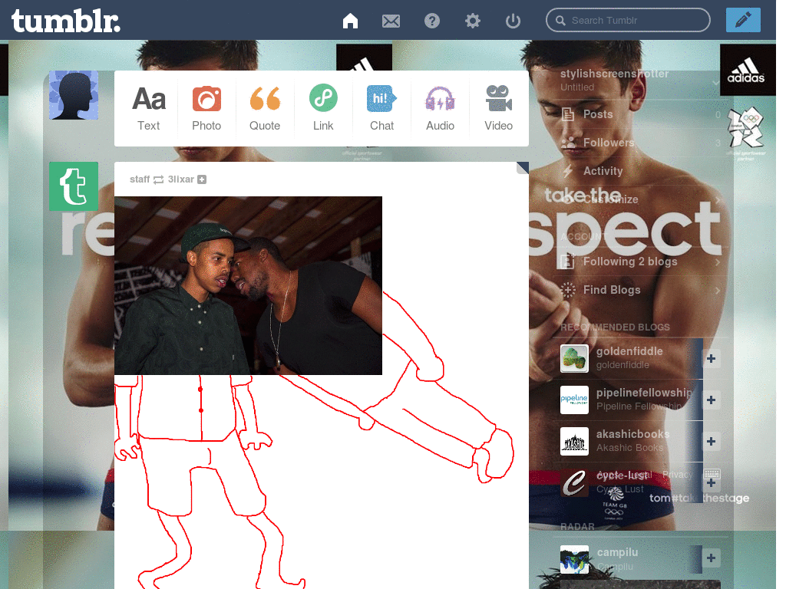Expand the Find Blogs section

coord(717,290)
